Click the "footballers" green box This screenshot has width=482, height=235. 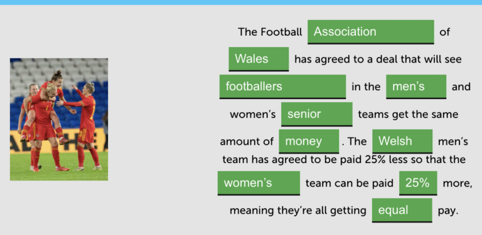click(x=282, y=86)
